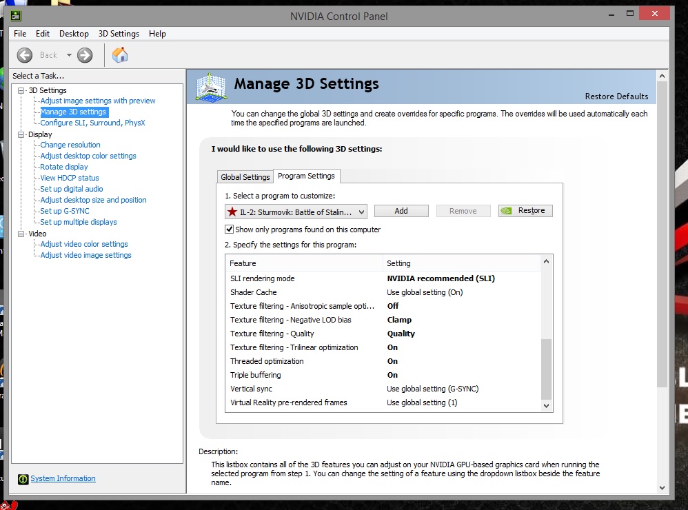Screen dimensions: 688x510
Task: Open 'Adjust desktop color settings'
Action: [x=88, y=156]
